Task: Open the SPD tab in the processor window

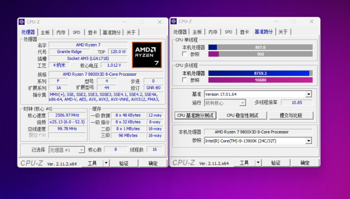Action: click(x=76, y=33)
